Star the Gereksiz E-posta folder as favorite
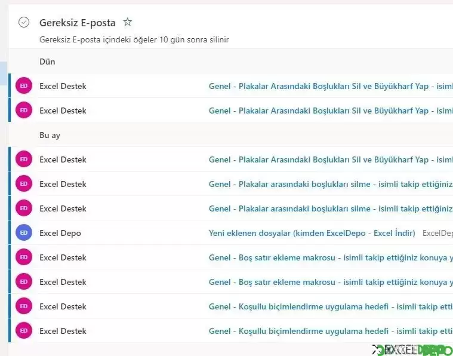This screenshot has height=356, width=453. [127, 22]
